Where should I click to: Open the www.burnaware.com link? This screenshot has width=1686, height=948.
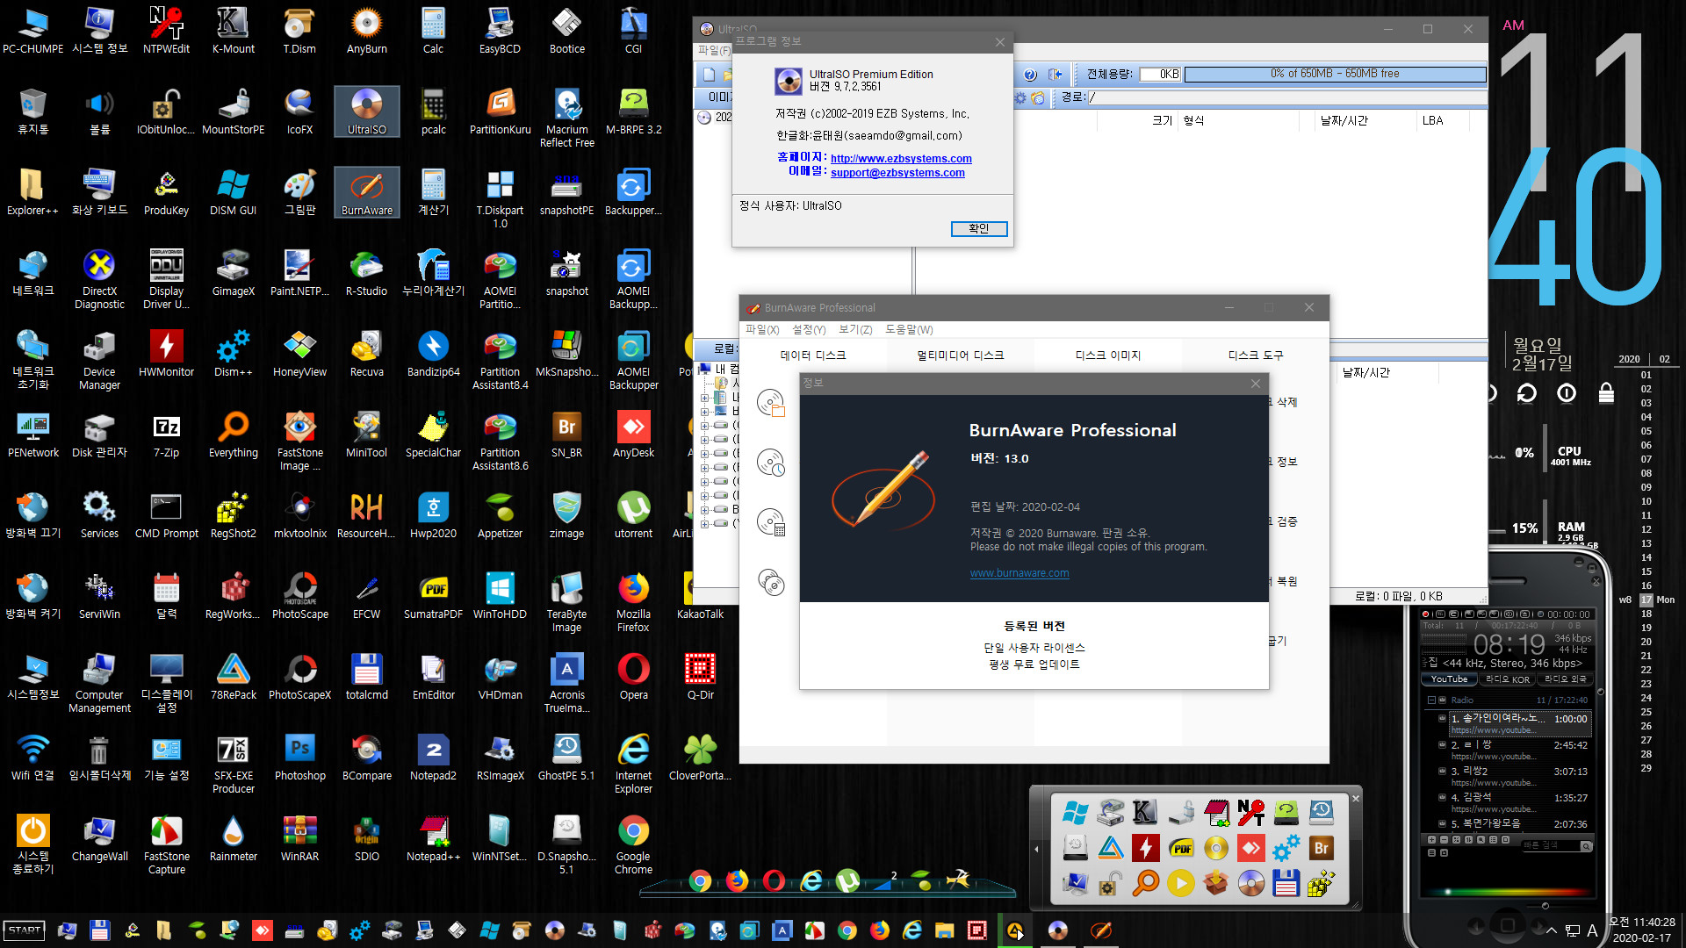(1020, 573)
